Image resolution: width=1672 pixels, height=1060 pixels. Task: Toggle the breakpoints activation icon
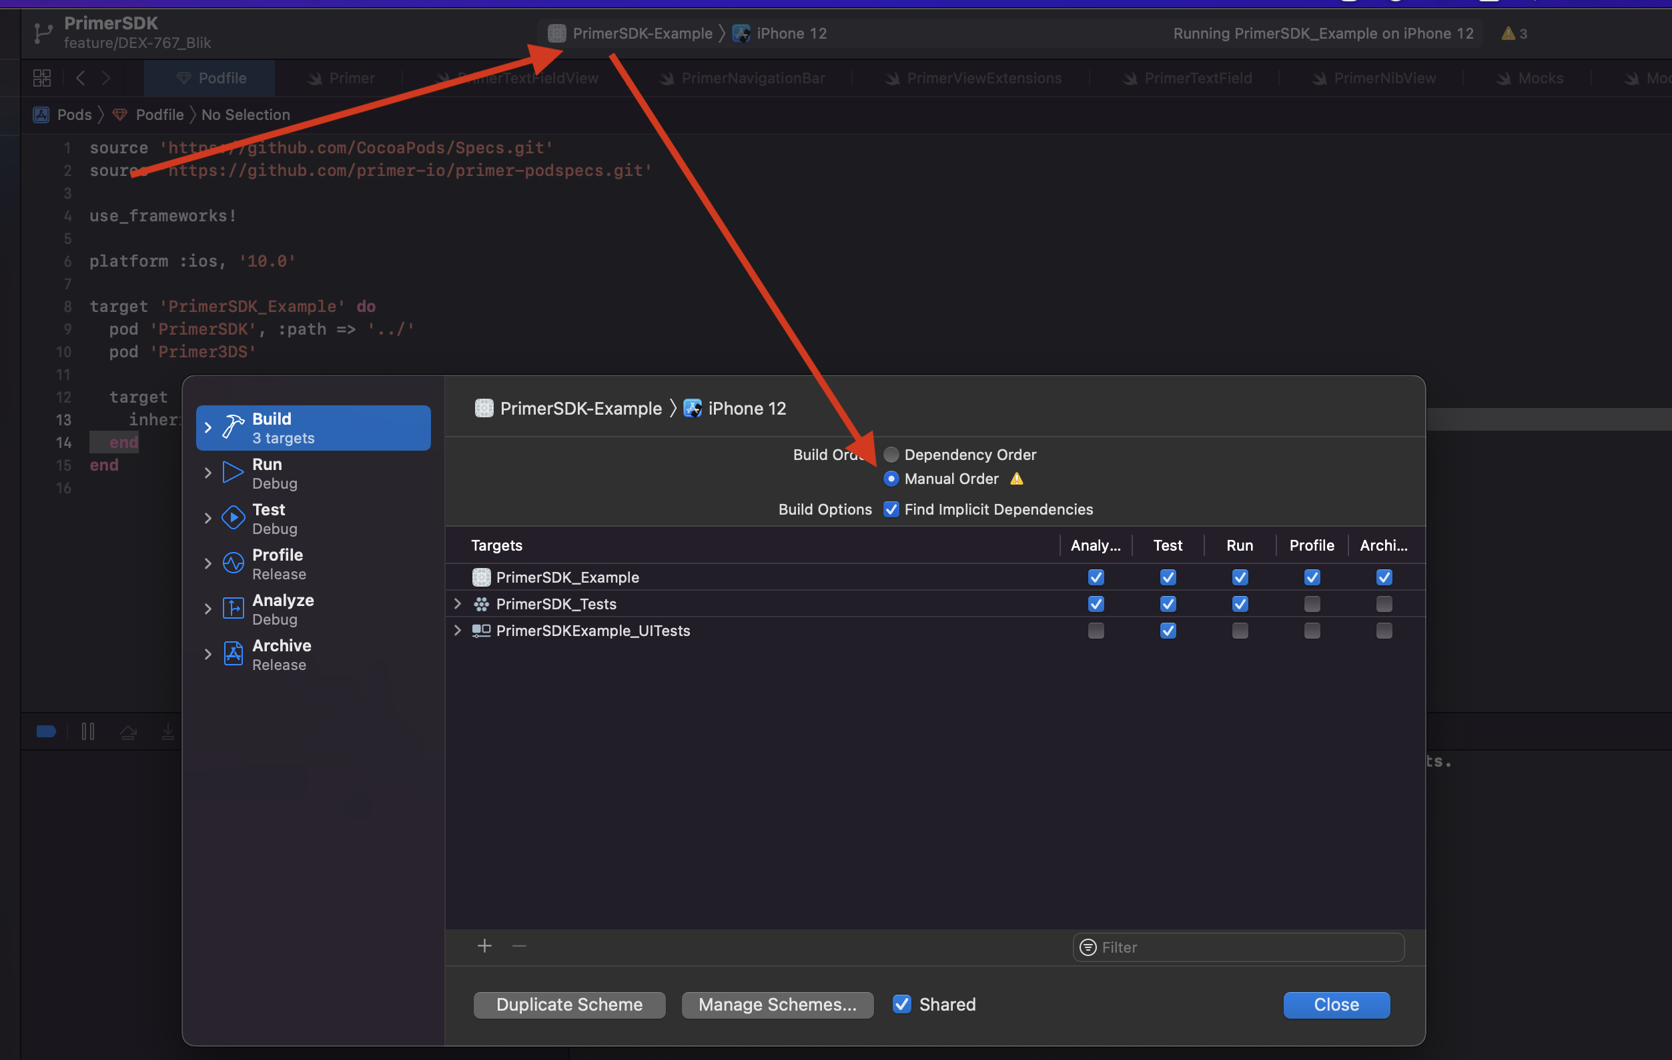46,731
